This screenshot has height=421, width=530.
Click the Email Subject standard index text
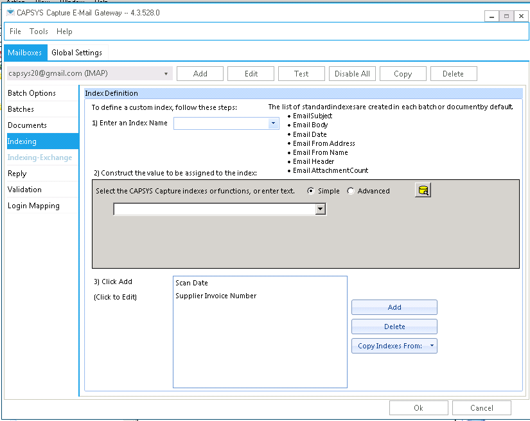(x=312, y=116)
